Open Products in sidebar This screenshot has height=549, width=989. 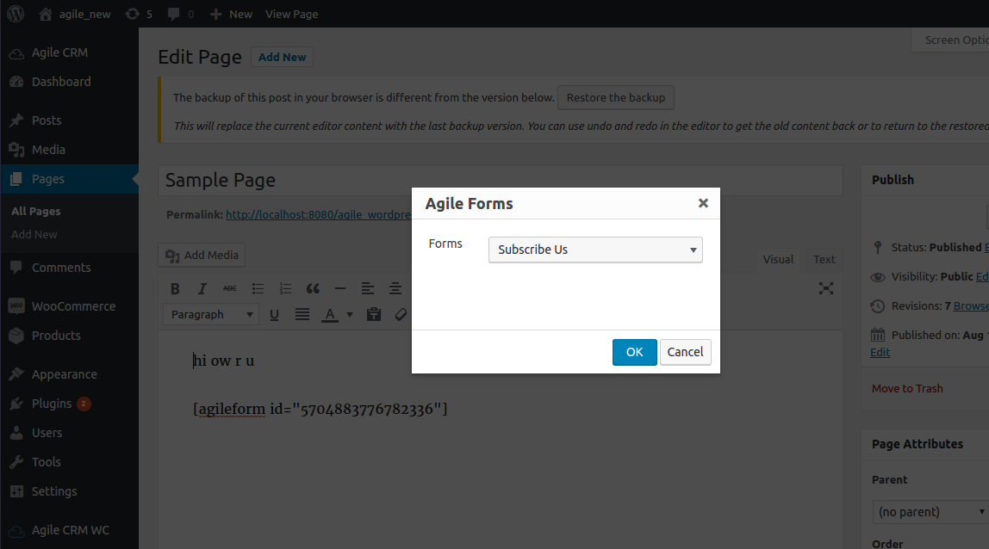[x=70, y=336]
